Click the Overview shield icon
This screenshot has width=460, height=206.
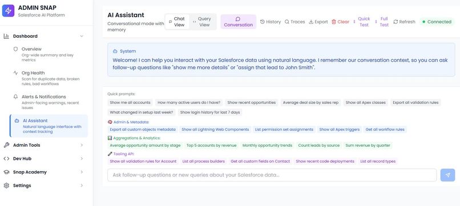16,49
